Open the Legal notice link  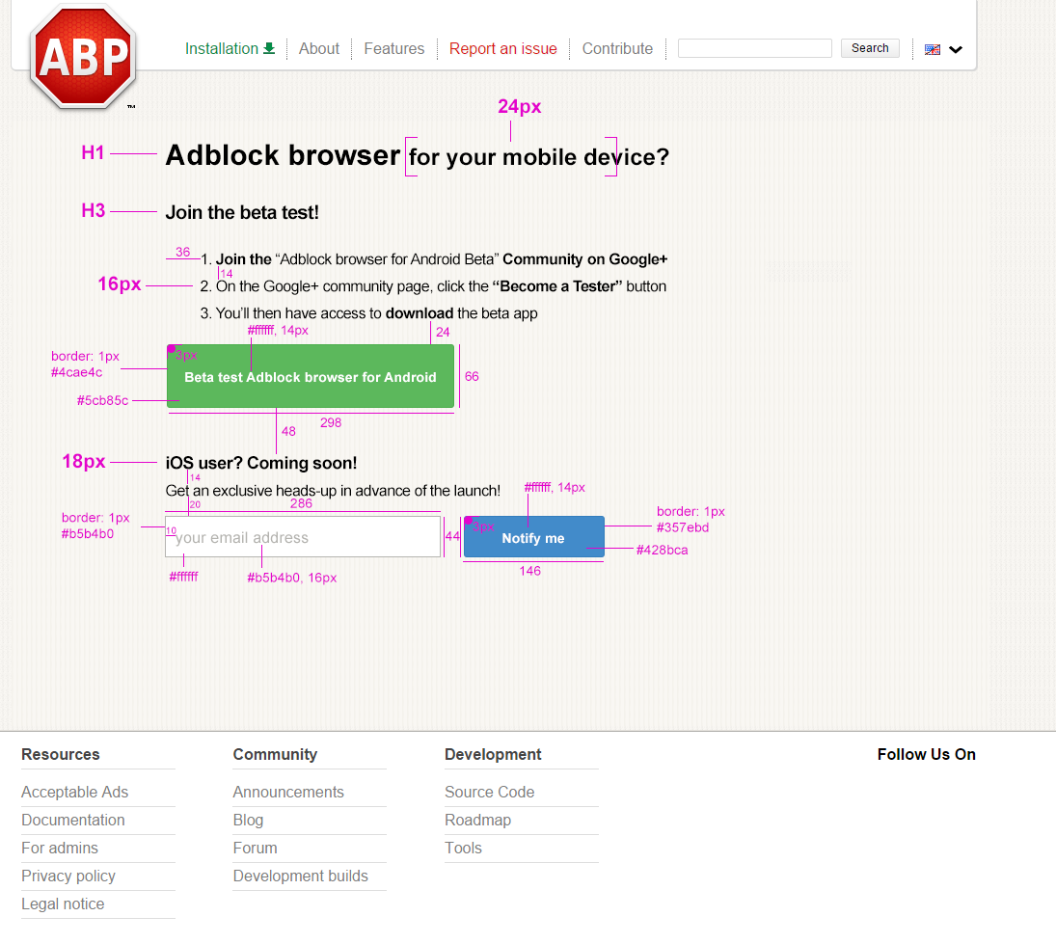(64, 904)
